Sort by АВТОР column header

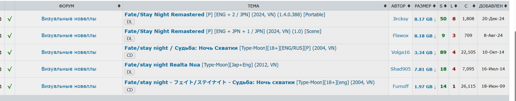tap(400, 6)
